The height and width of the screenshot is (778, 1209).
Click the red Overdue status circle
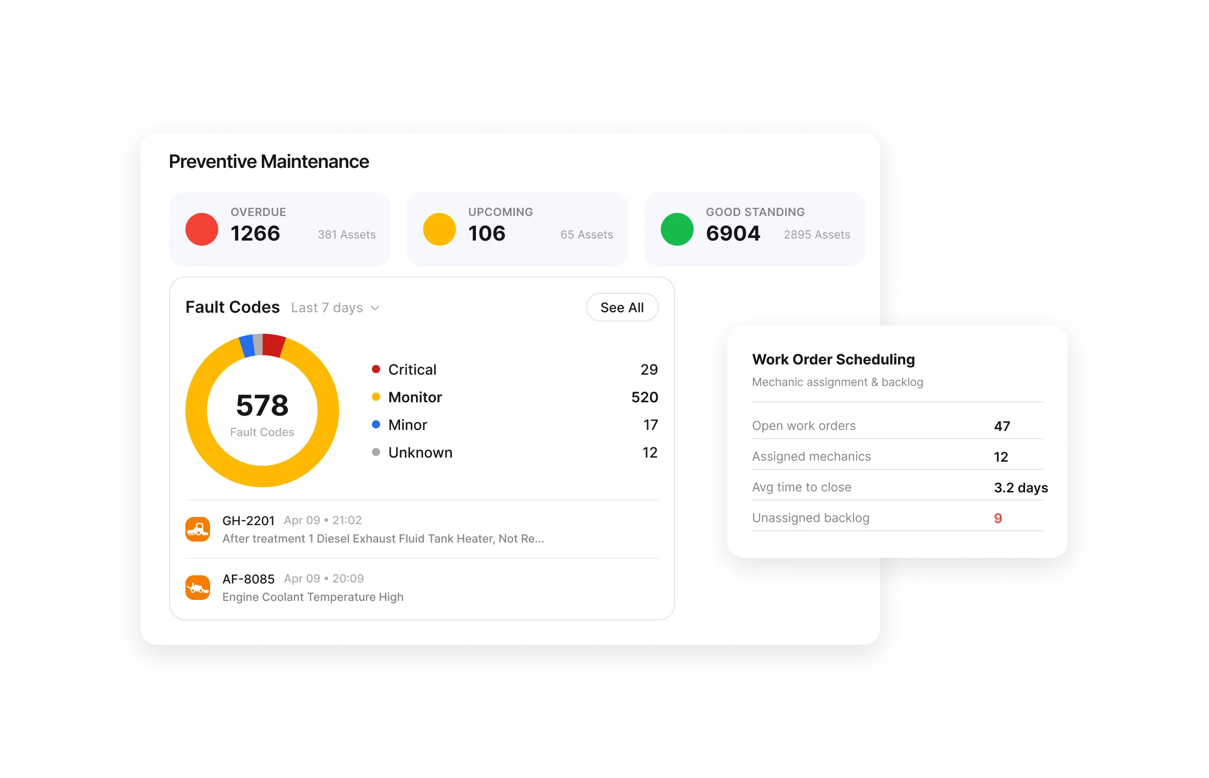coord(202,229)
